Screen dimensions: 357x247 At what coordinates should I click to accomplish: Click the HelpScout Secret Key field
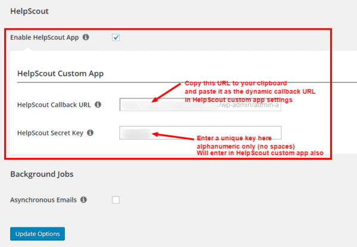tap(201, 132)
